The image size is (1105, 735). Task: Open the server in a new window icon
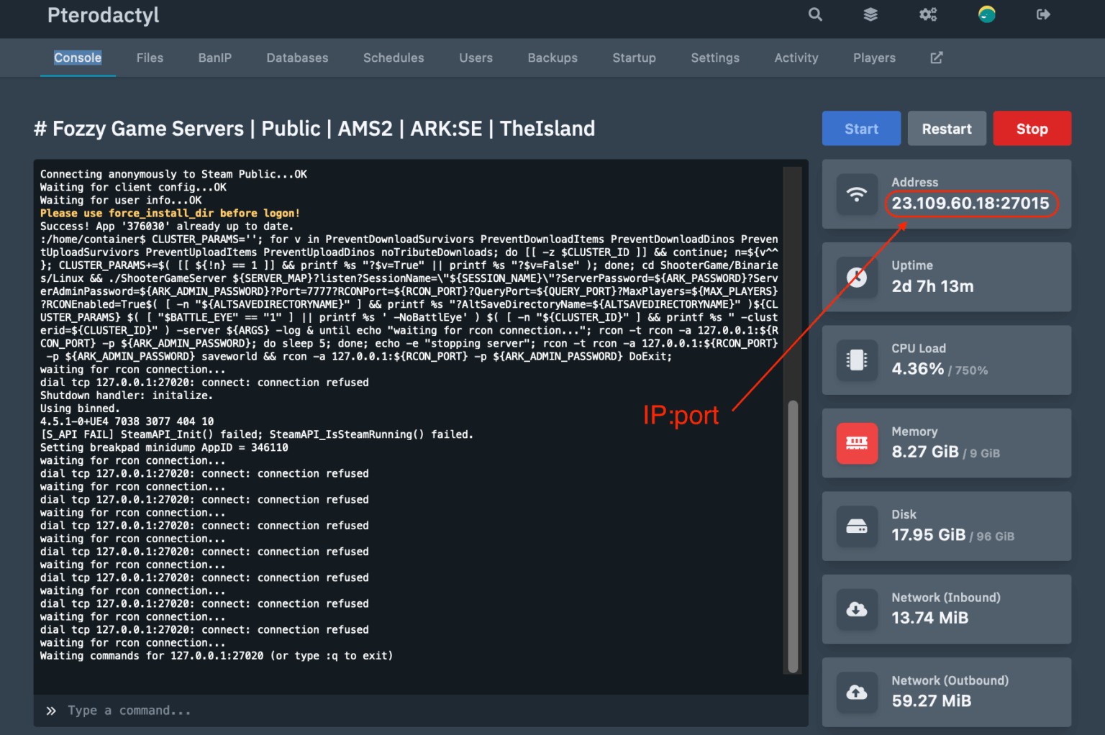tap(936, 58)
